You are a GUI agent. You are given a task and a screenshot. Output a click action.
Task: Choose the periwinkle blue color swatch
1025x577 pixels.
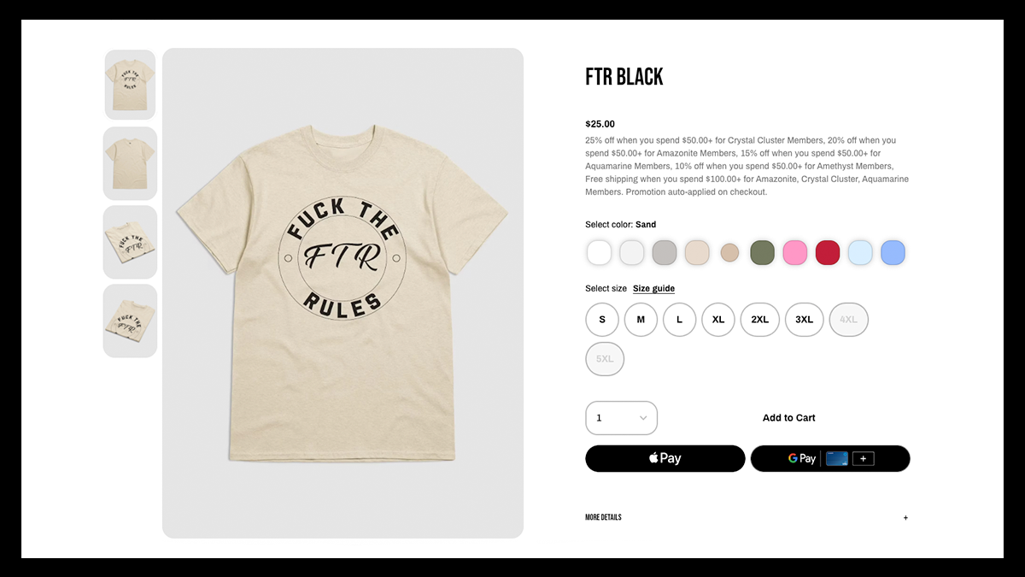click(x=893, y=253)
